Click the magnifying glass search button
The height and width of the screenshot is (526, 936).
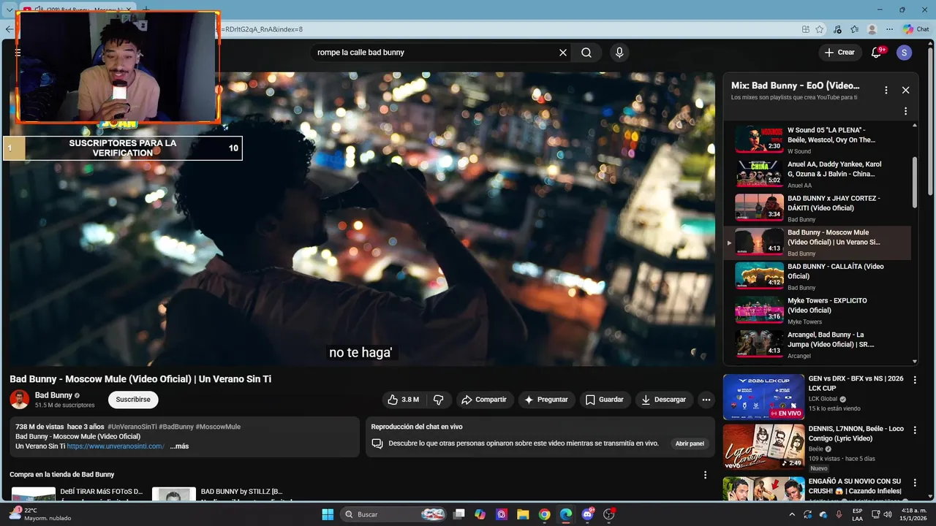click(x=586, y=53)
